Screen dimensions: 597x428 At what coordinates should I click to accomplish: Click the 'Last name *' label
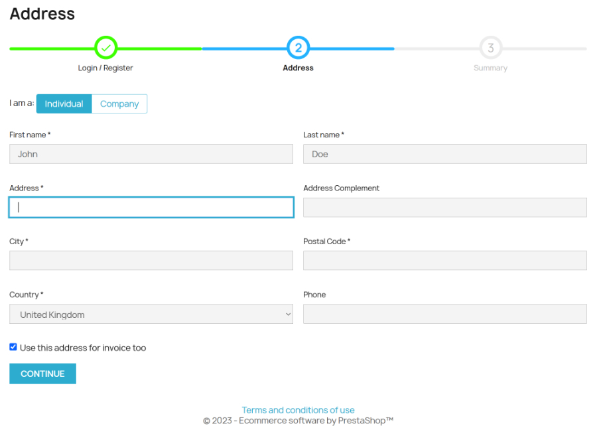(x=324, y=135)
